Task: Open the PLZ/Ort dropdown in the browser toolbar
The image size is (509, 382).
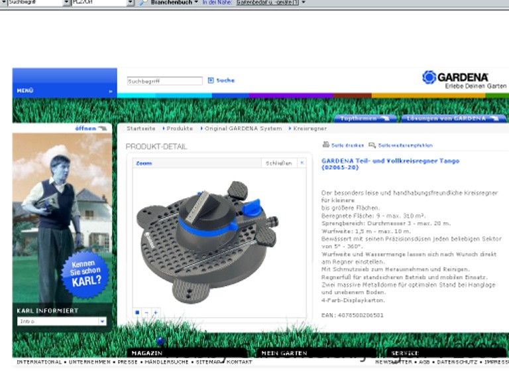Action: [x=131, y=3]
